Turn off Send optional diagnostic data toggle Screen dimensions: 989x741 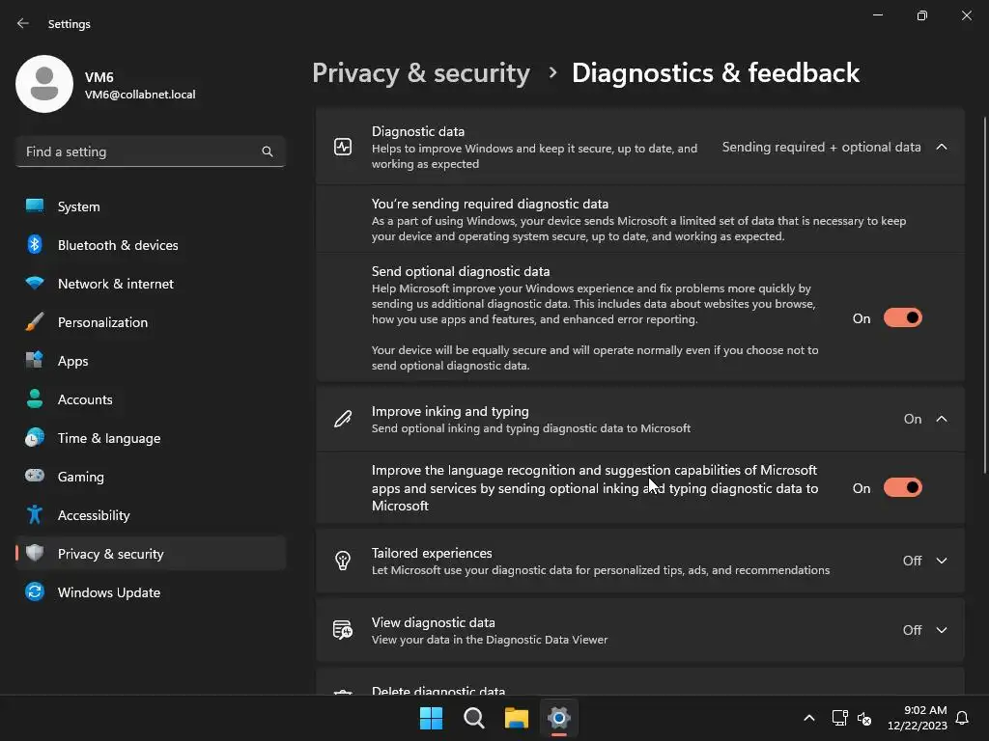903,317
